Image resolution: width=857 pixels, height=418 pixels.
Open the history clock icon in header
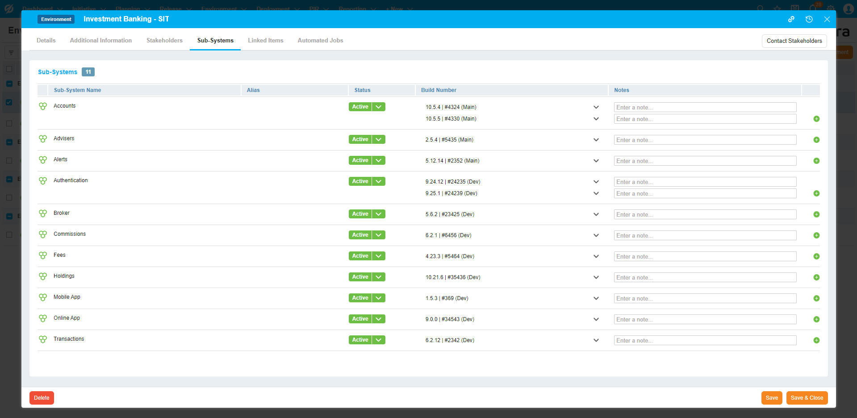point(809,19)
